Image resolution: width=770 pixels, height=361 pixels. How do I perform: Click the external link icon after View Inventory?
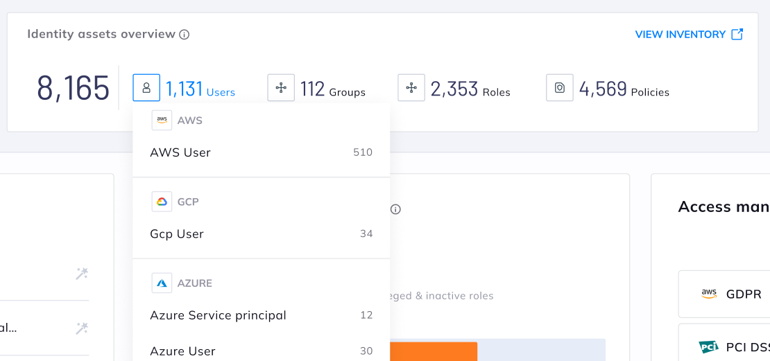click(x=737, y=34)
